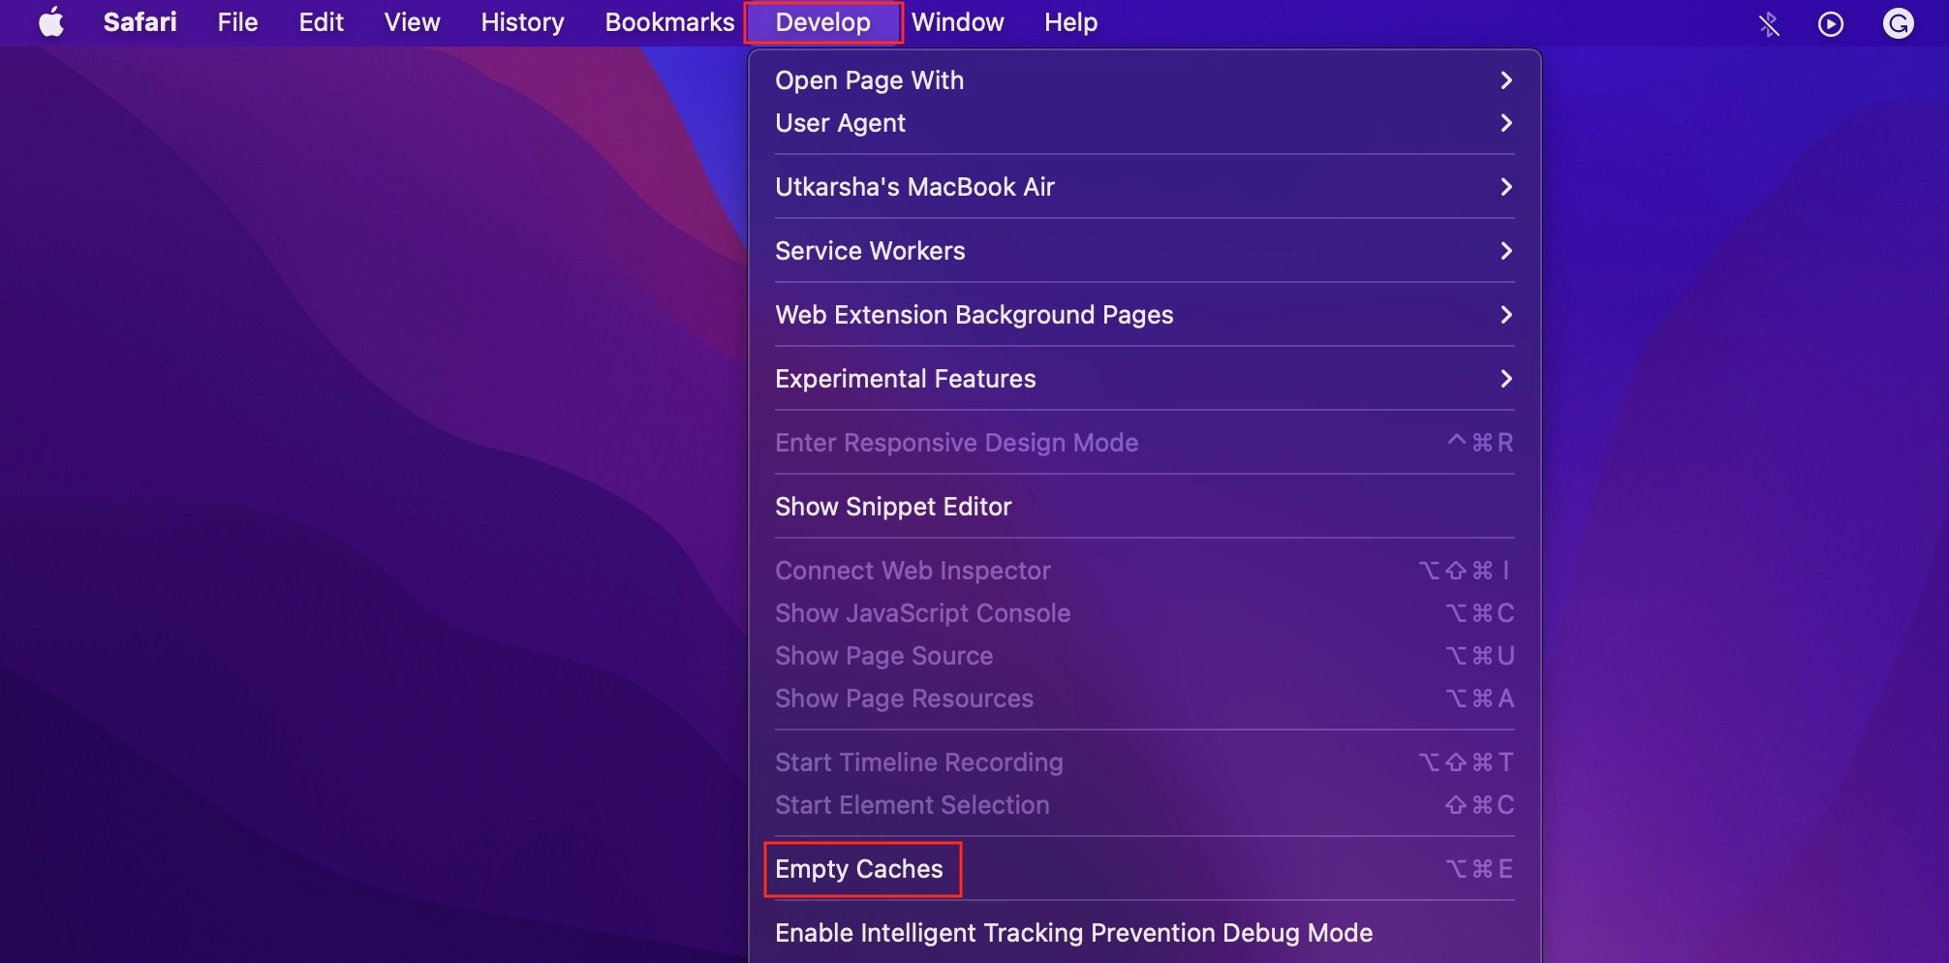Enable Intelligent Tracking Prevention Debug Mode
Viewport: 1949px width, 963px height.
point(1144,933)
